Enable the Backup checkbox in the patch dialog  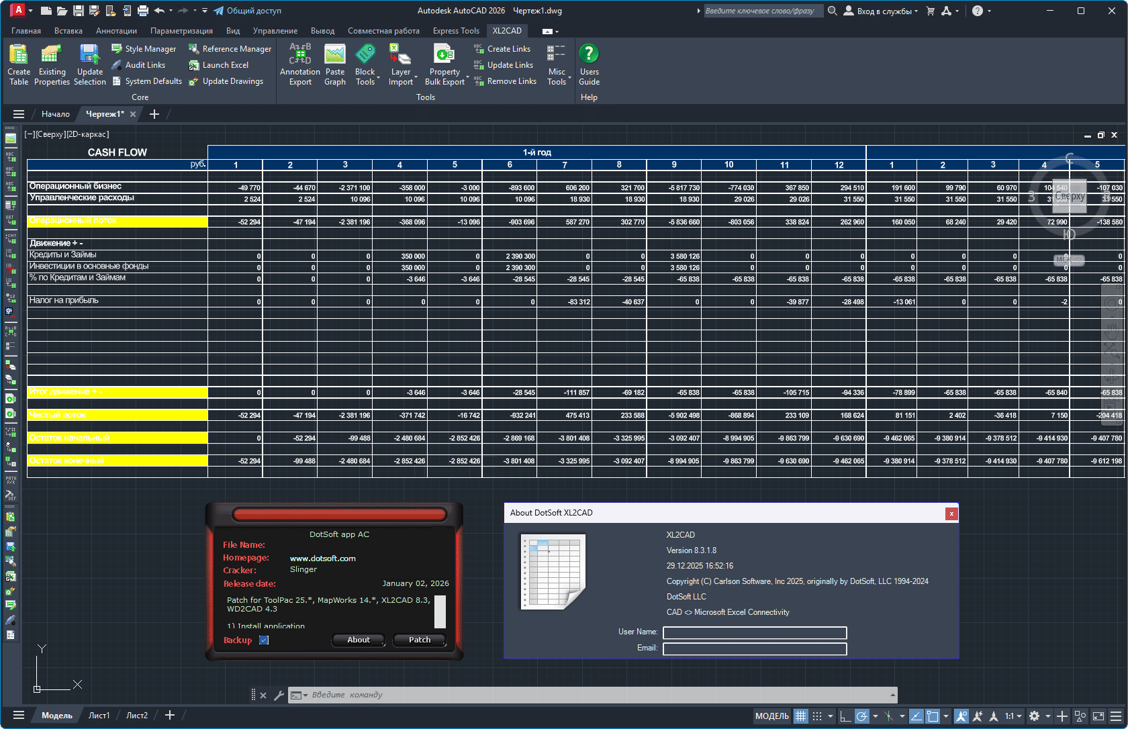264,640
